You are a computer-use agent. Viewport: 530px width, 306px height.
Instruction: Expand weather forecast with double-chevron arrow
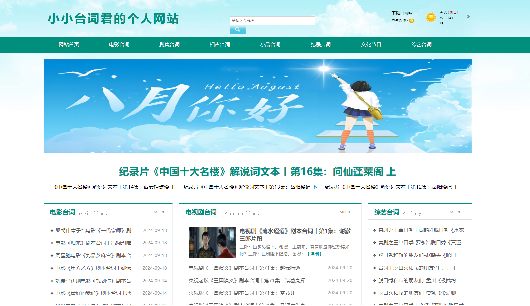468,16
